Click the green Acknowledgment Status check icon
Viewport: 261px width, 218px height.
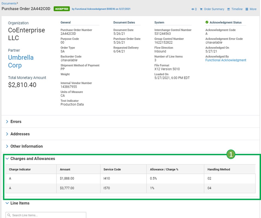pyautogui.click(x=207, y=22)
